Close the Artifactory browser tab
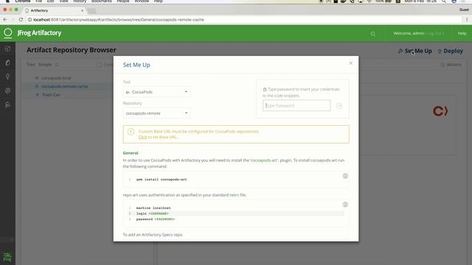Screen dimensions: 472x265 (x=82, y=10)
